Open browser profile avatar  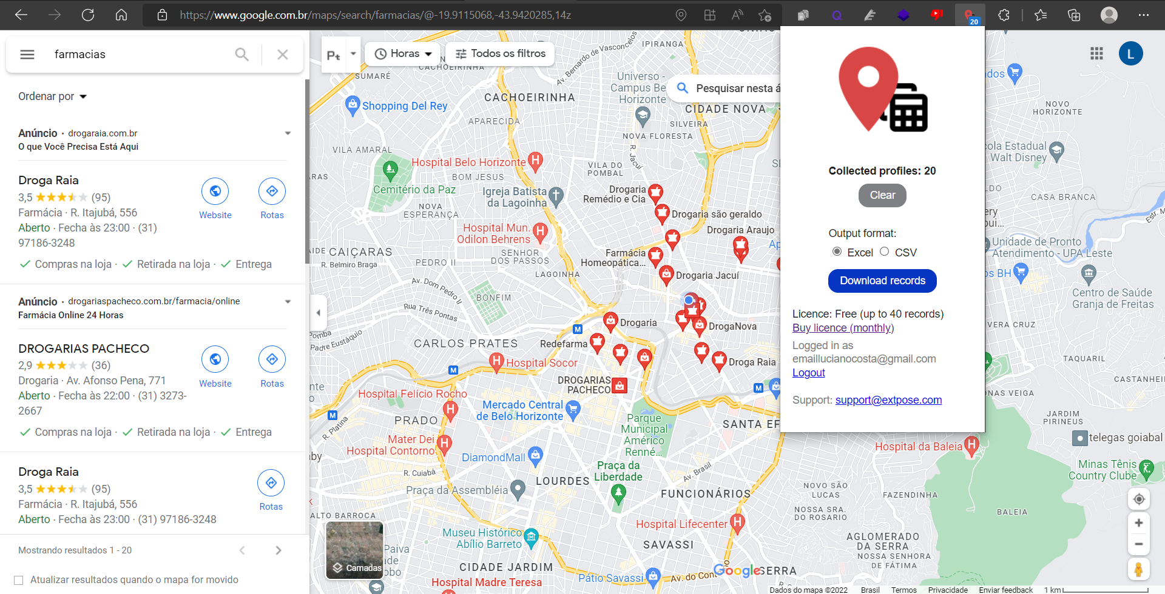click(x=1109, y=15)
